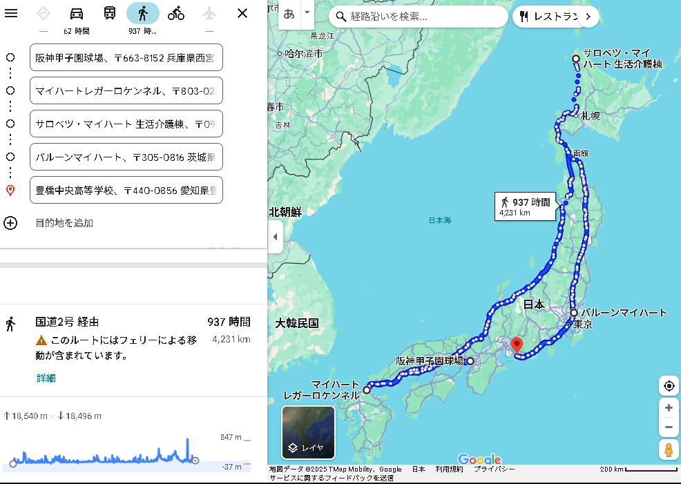
Task: Click the 阪神甲子園球場 map marker
Action: tap(470, 360)
